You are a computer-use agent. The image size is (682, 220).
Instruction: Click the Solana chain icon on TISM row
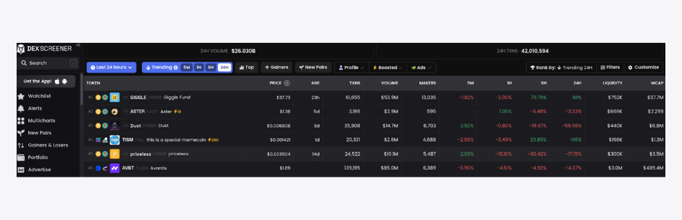pyautogui.click(x=98, y=140)
